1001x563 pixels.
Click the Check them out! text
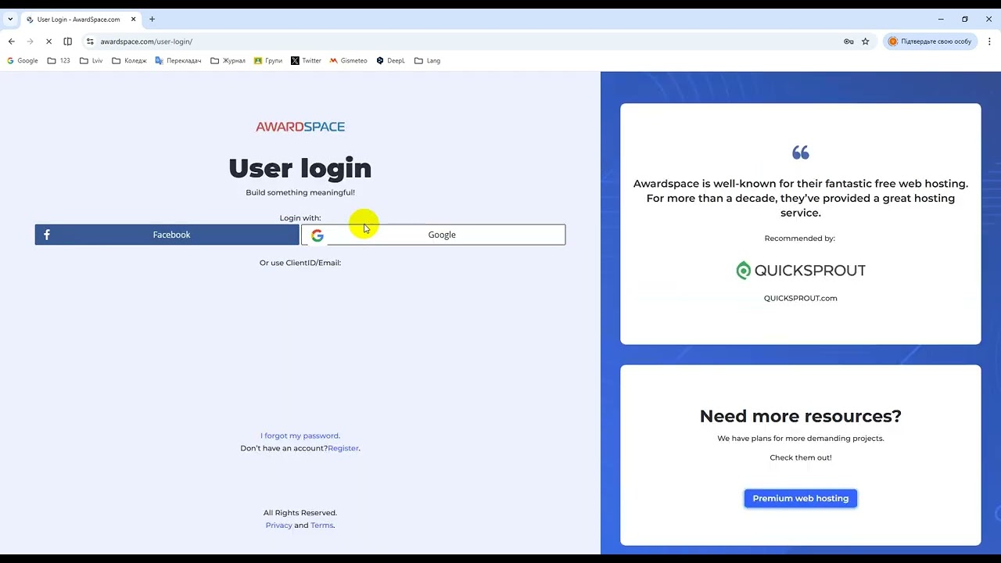click(x=800, y=457)
